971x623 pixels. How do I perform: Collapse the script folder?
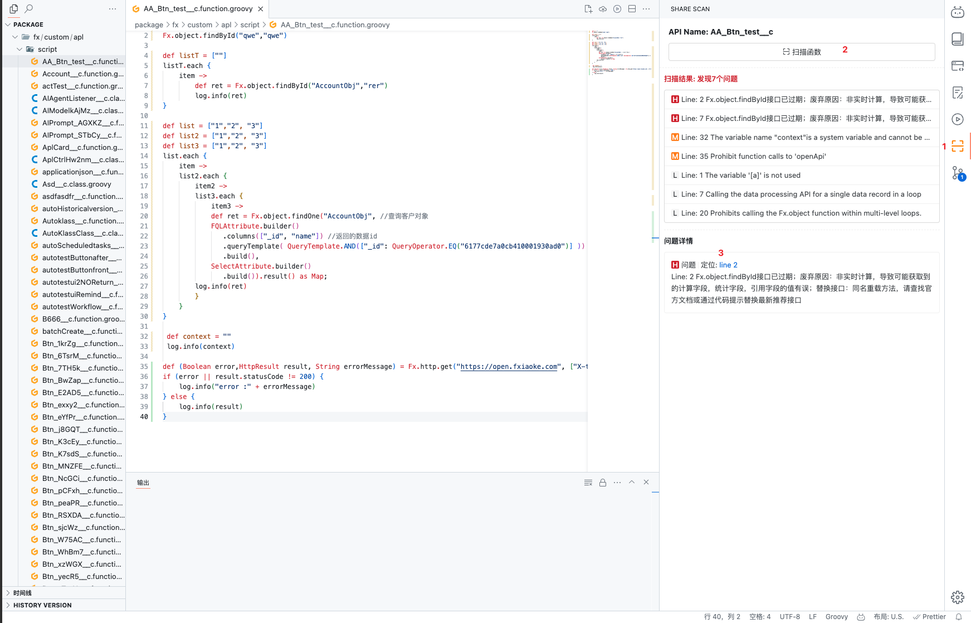click(x=20, y=49)
